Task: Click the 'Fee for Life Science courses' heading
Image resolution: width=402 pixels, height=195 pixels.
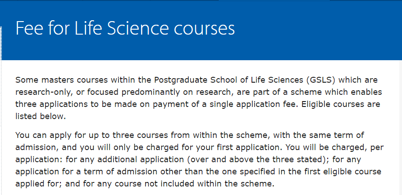Action: click(125, 28)
